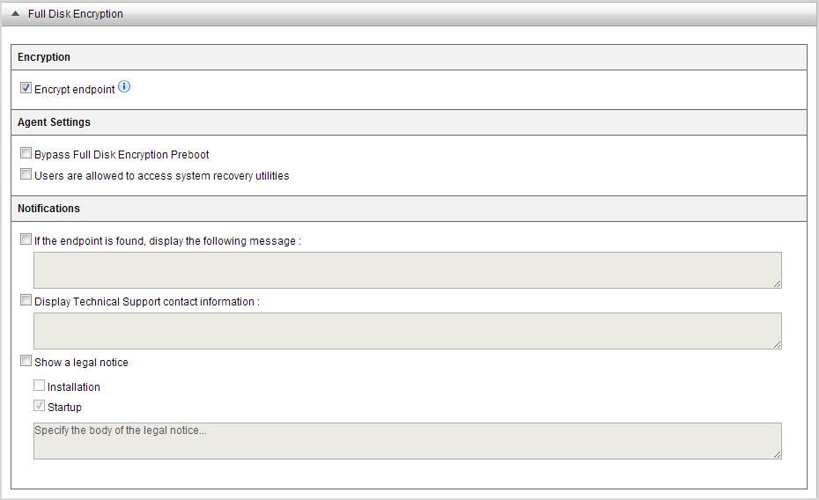Focus the Technical Support contact text area
Image resolution: width=819 pixels, height=500 pixels.
point(407,331)
